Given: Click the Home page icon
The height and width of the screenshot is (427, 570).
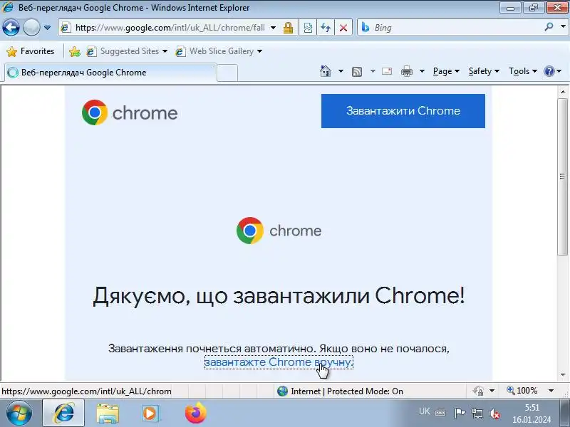Looking at the screenshot, I should click(326, 71).
